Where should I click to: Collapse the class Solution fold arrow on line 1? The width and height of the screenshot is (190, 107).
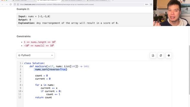pos(22,63)
